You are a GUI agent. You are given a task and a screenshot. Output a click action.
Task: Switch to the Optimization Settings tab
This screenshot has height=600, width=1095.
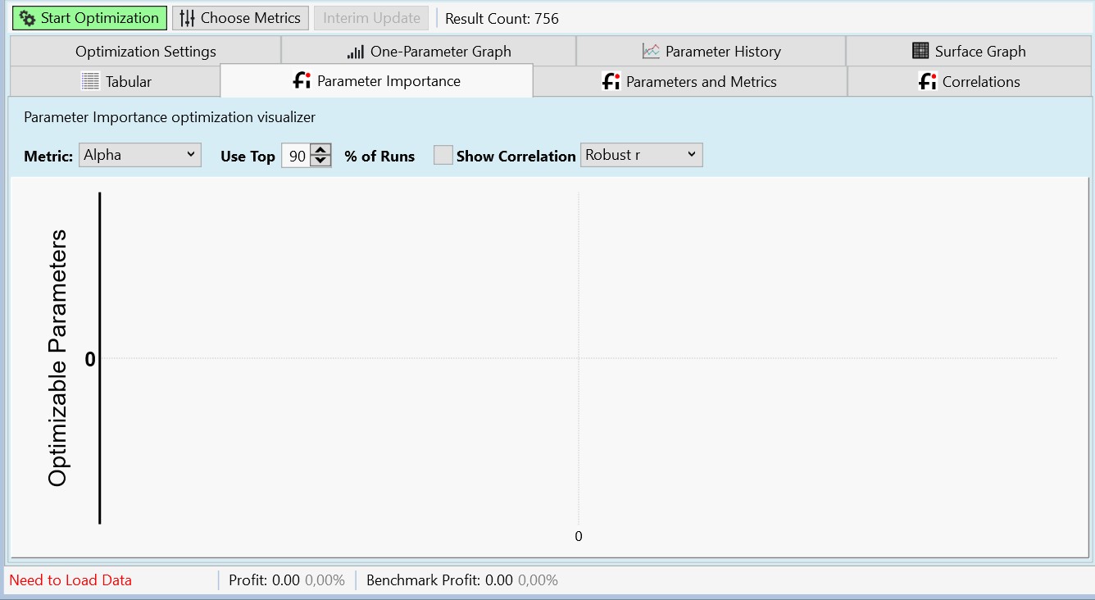point(146,52)
